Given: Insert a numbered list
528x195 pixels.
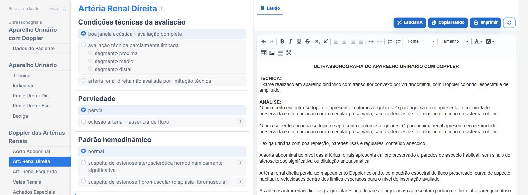Looking at the screenshot, I should [x=390, y=41].
